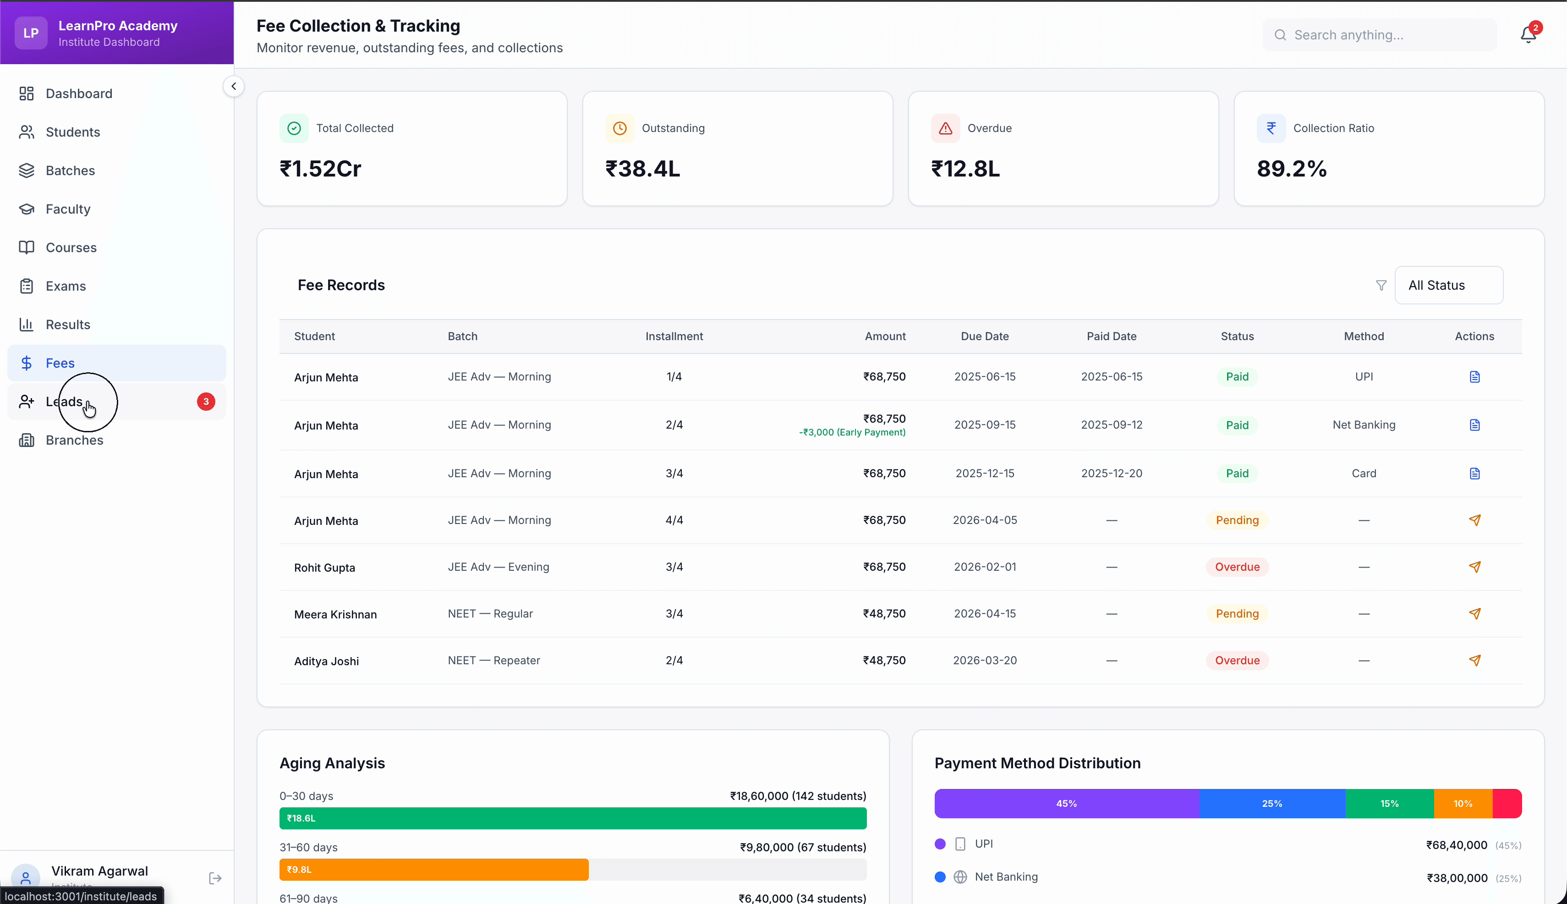The image size is (1567, 904).
Task: Go to the Branches page
Action: pos(75,440)
